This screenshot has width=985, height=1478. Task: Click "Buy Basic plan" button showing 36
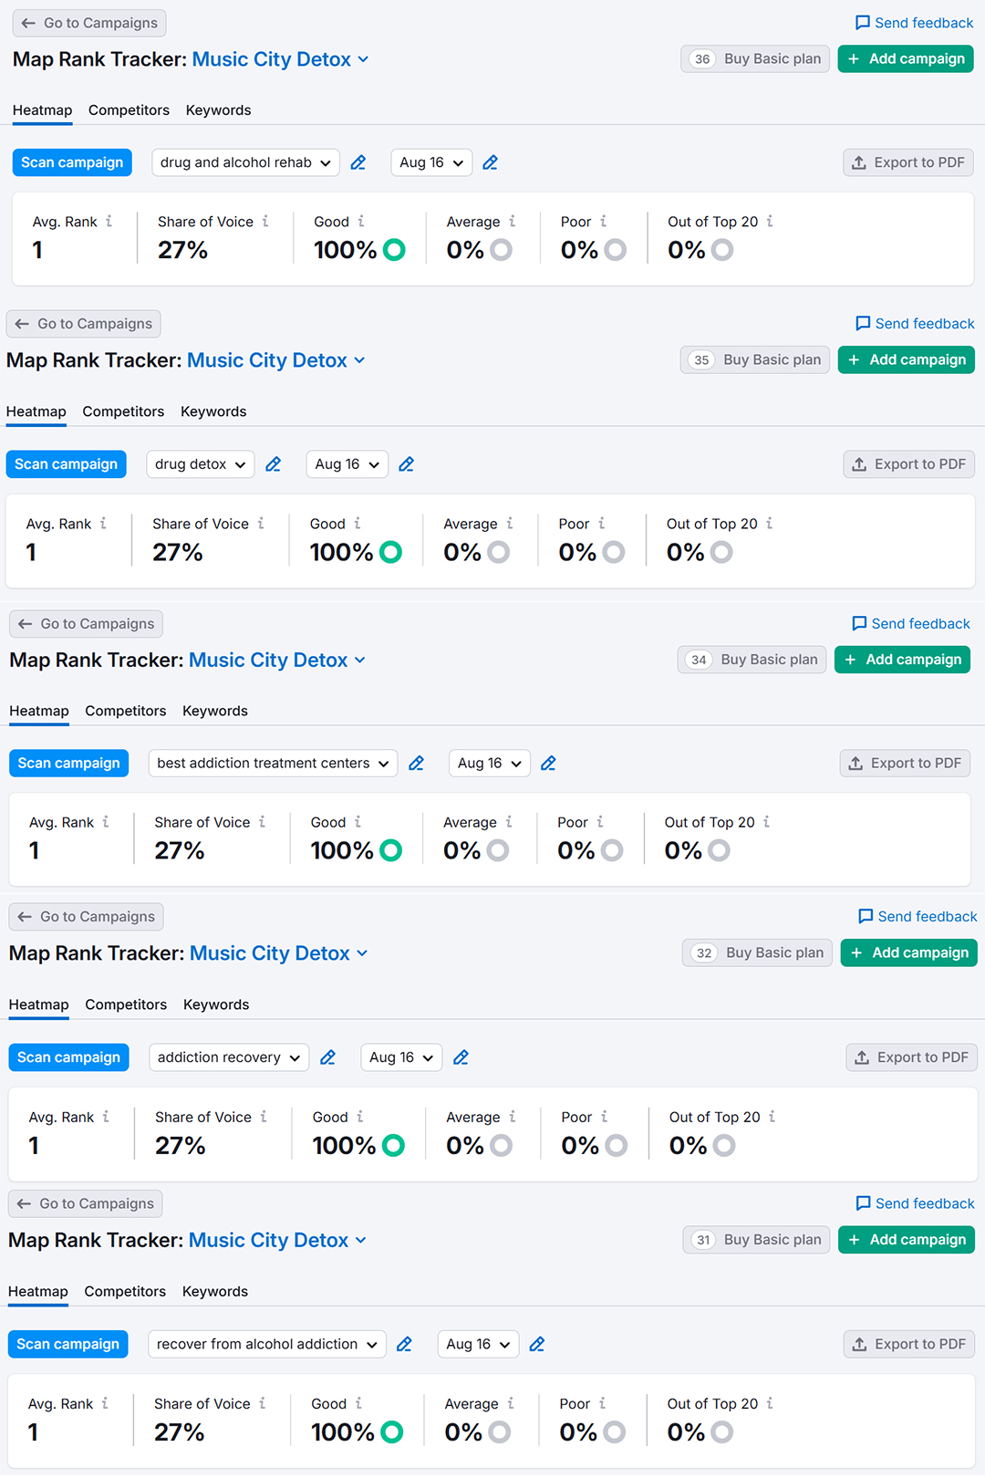tap(755, 59)
